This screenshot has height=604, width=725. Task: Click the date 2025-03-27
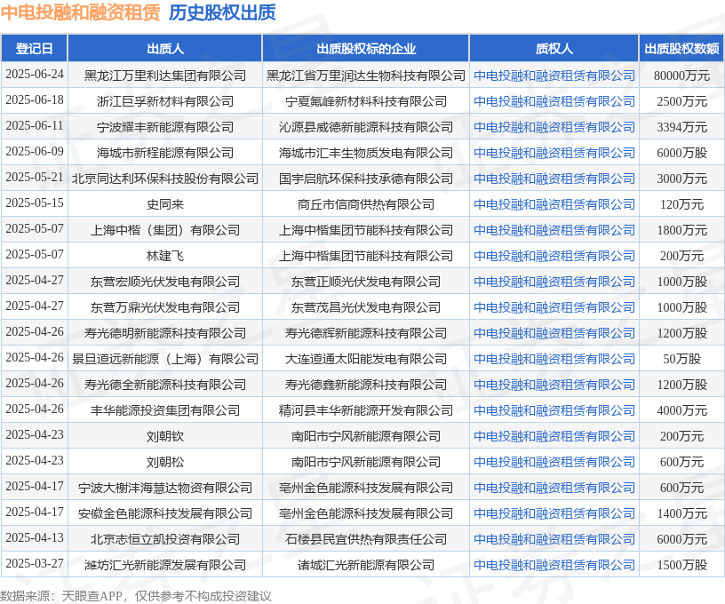click(35, 564)
